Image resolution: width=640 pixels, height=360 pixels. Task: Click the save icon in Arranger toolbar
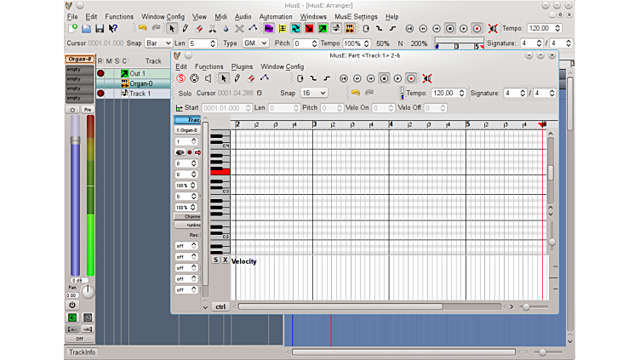coord(100,28)
